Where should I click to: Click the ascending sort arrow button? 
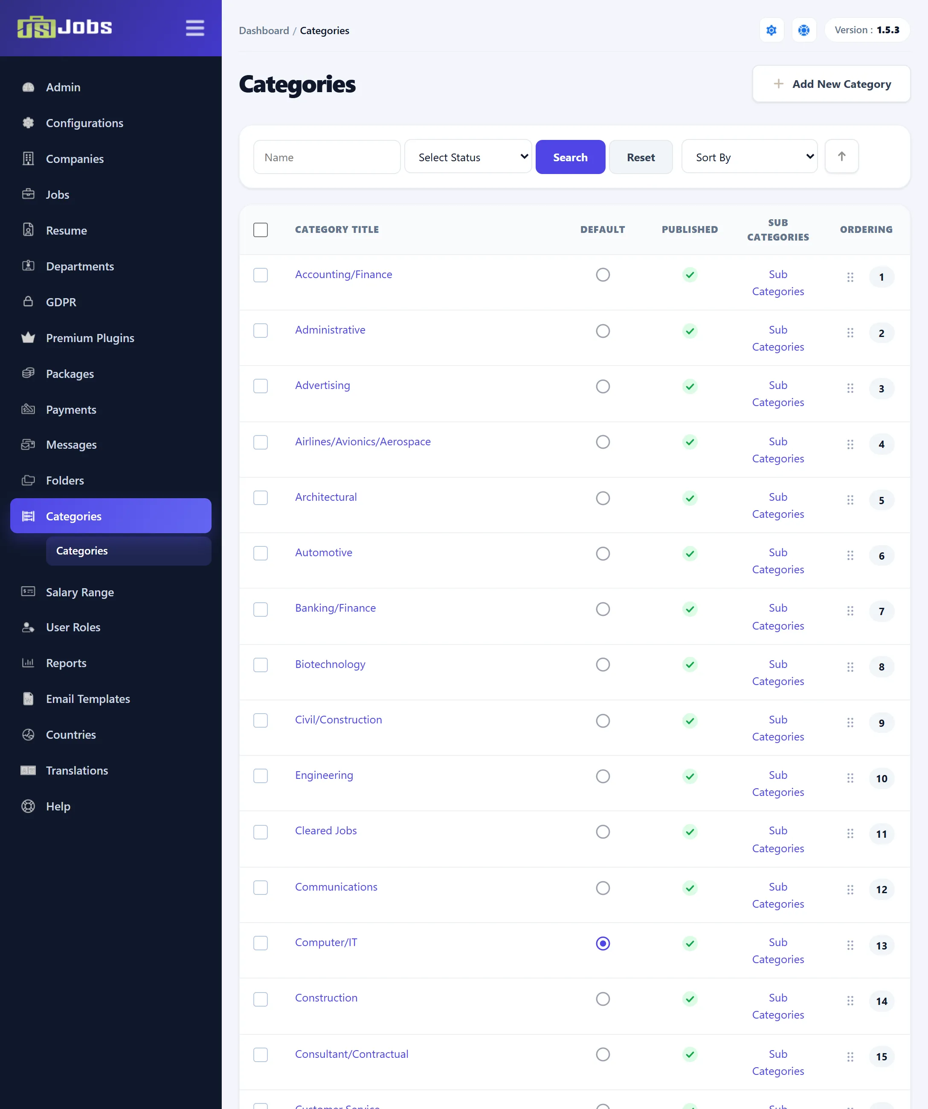click(841, 156)
